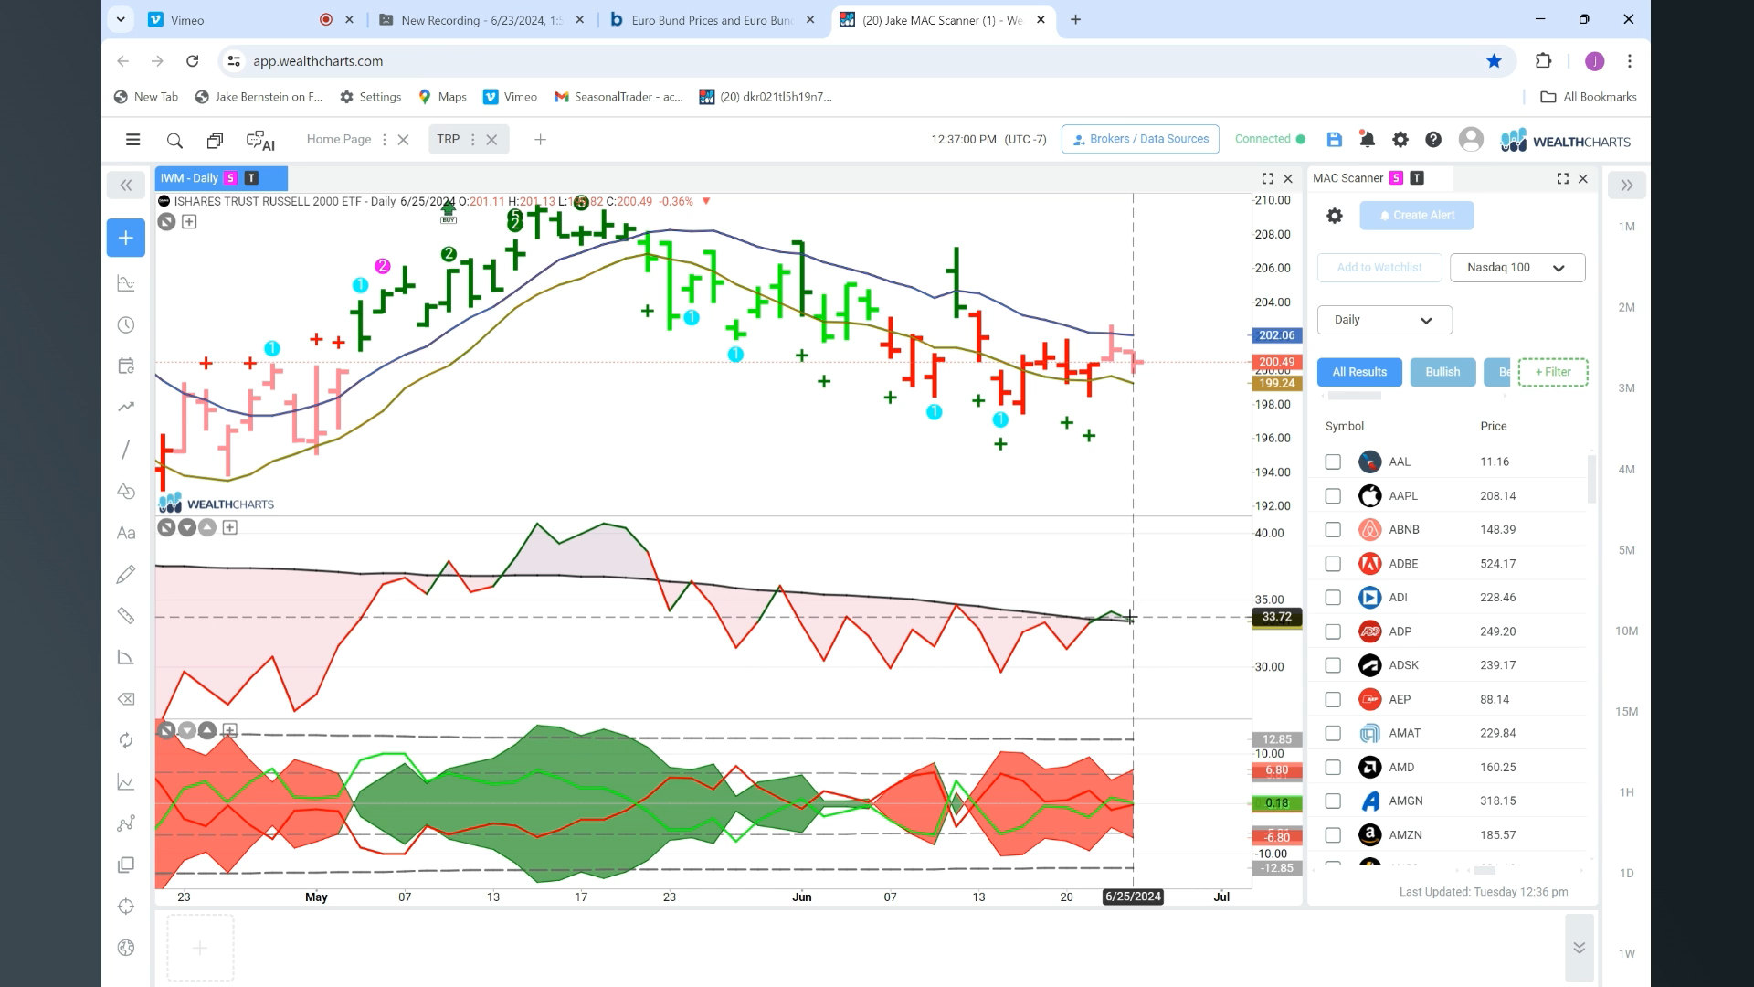Click Add to Watchlist button

pyautogui.click(x=1379, y=268)
